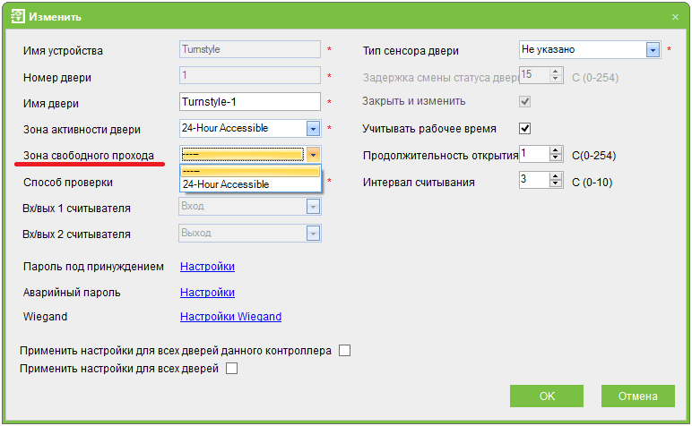Click the Зона свободного прохода label
The height and width of the screenshot is (426, 692).
(89, 156)
